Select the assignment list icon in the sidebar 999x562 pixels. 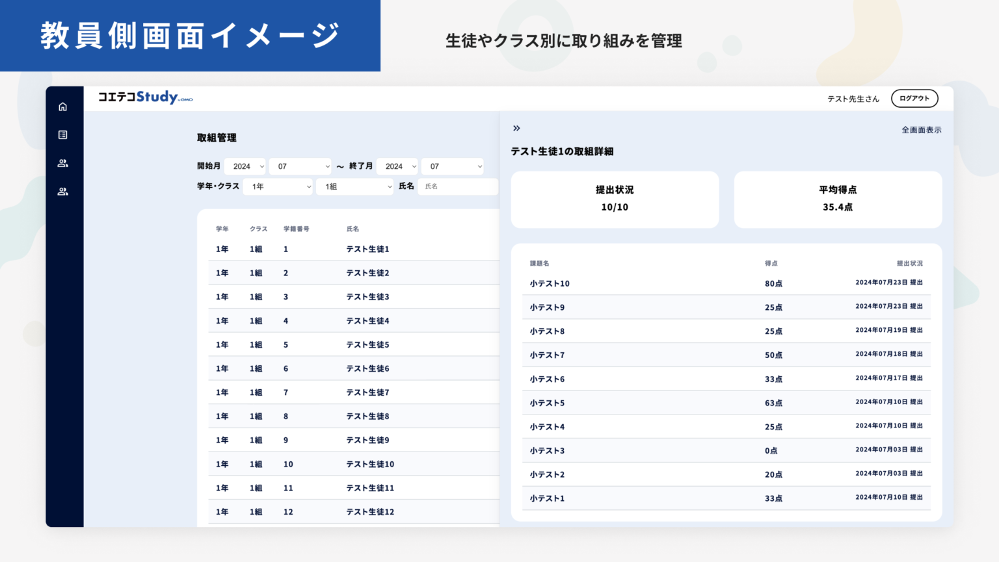pos(62,134)
